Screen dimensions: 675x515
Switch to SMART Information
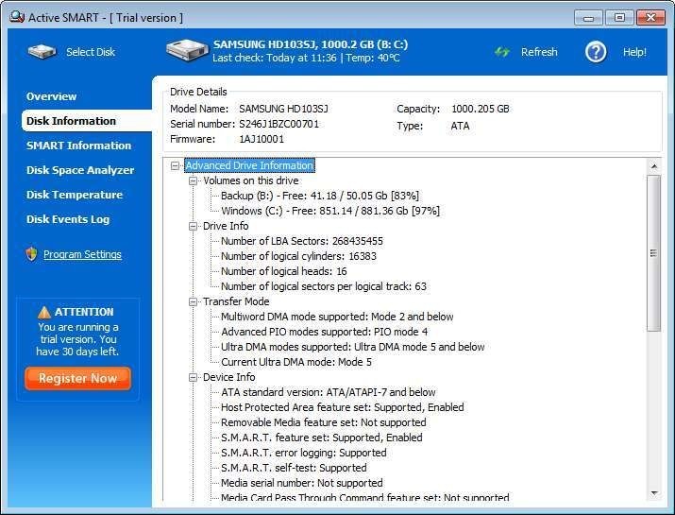[78, 146]
